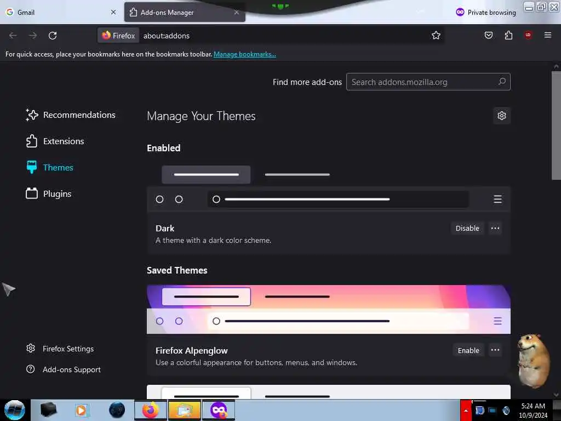Click the page vertical scrollbar thumb
Screen dimensions: 561x421
(556, 126)
